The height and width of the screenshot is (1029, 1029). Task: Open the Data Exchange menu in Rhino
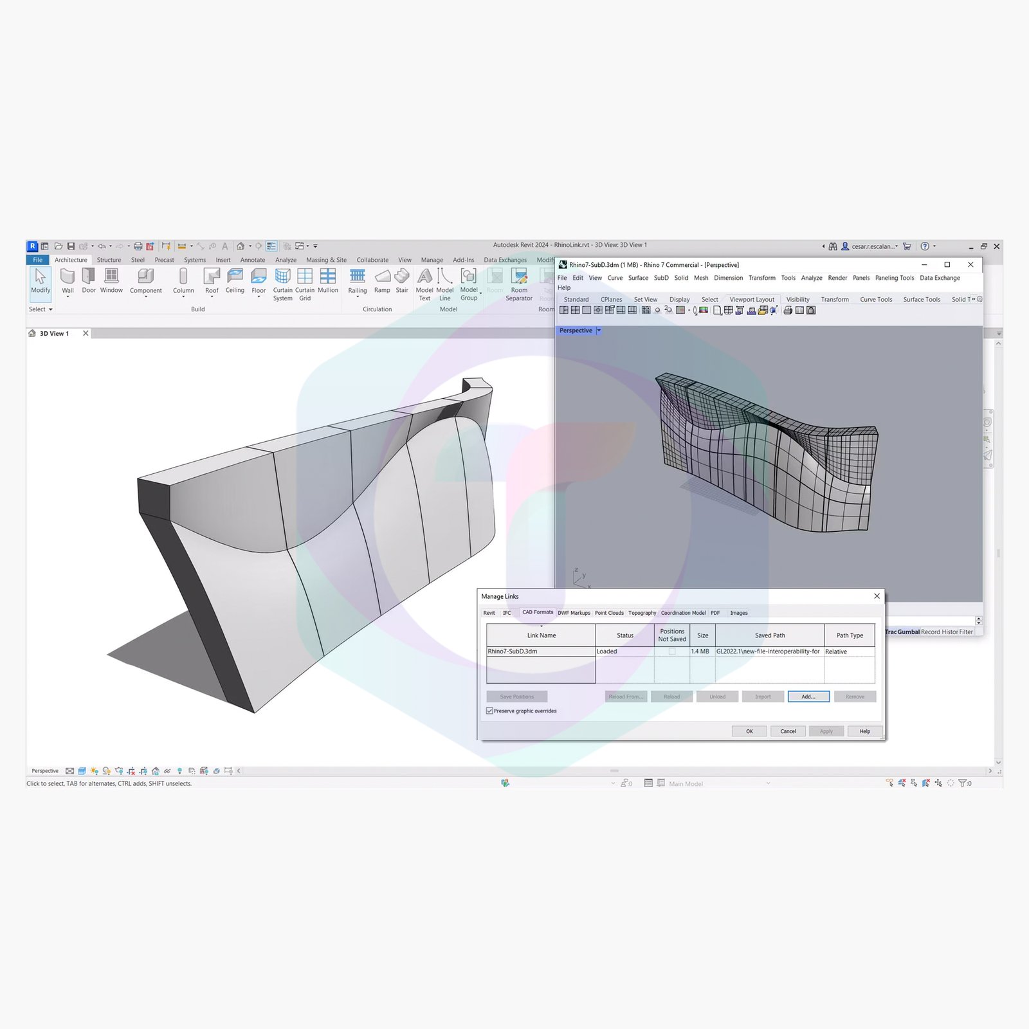[x=940, y=278]
